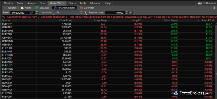This screenshot has height=99, width=217.
Task: Open the Help tab
Action: pyautogui.click(x=108, y=3)
